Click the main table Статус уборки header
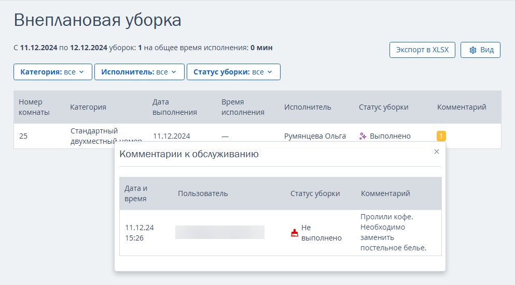 (383, 107)
